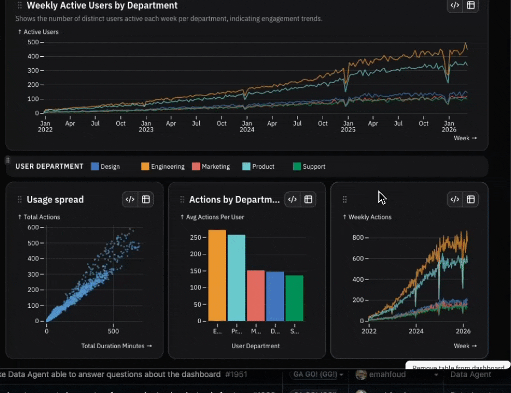511x393 pixels.
Task: Toggle the Marketing legend entry
Action: coord(211,166)
